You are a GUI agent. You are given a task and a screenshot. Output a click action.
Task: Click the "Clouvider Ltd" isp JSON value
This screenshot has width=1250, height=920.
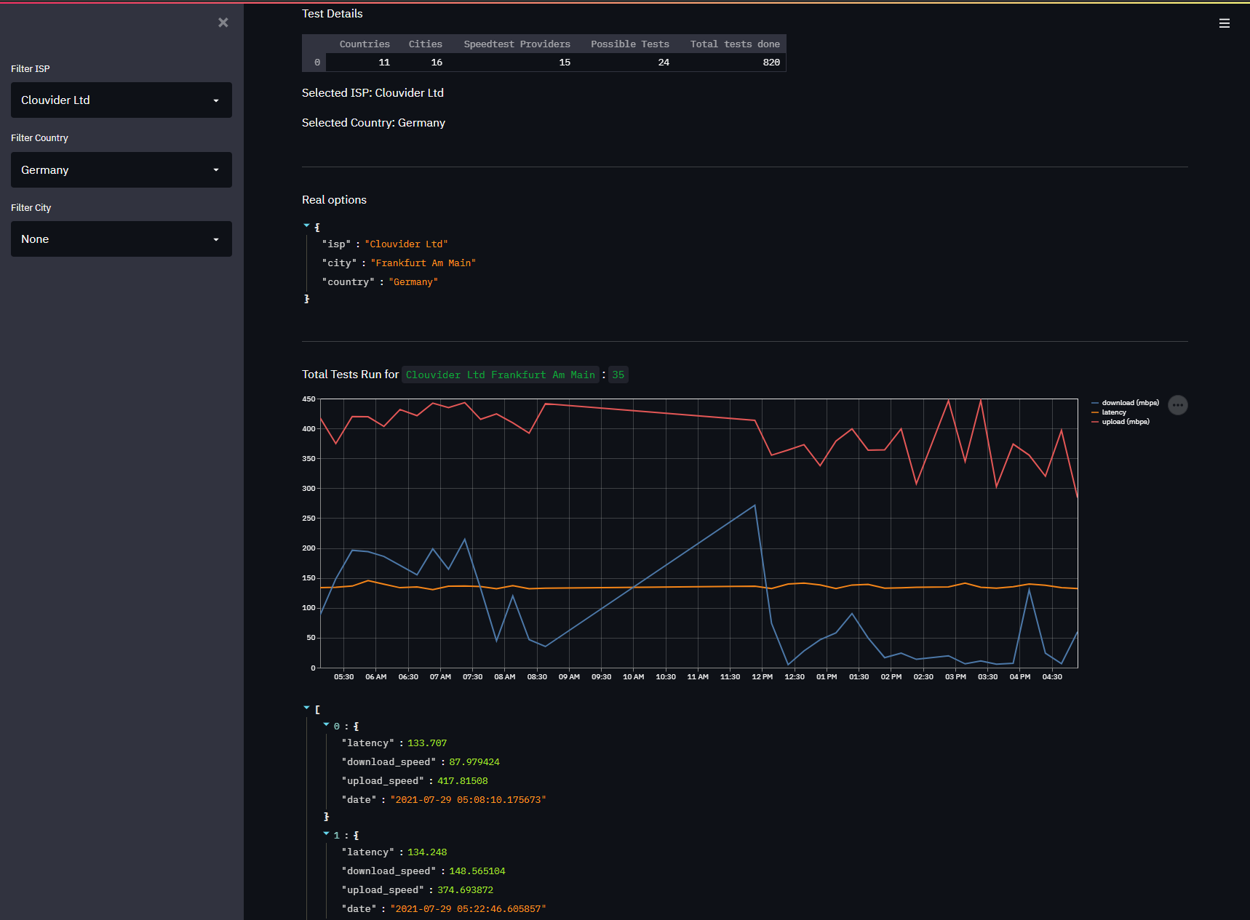406,244
